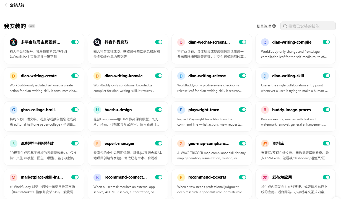This screenshot has width=341, height=199.
Task: Open the 多平台账号主页视频 skill title
Action: tap(40, 42)
